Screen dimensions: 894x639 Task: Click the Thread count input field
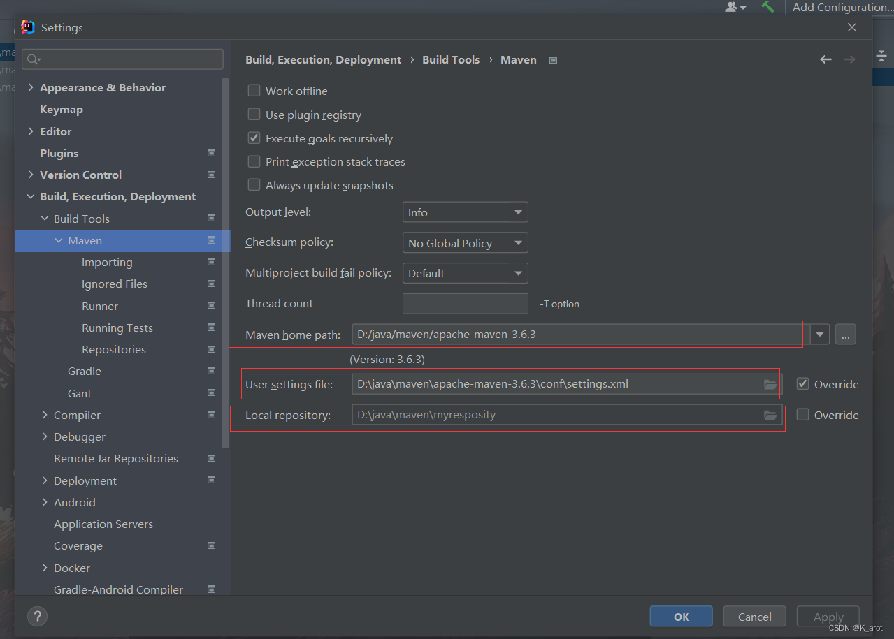coord(466,304)
